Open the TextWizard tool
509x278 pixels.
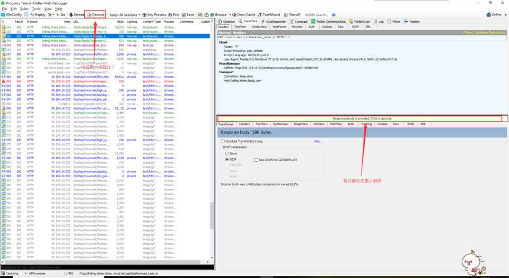tap(269, 15)
